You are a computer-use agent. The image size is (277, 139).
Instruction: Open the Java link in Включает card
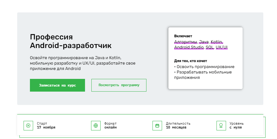click(204, 42)
